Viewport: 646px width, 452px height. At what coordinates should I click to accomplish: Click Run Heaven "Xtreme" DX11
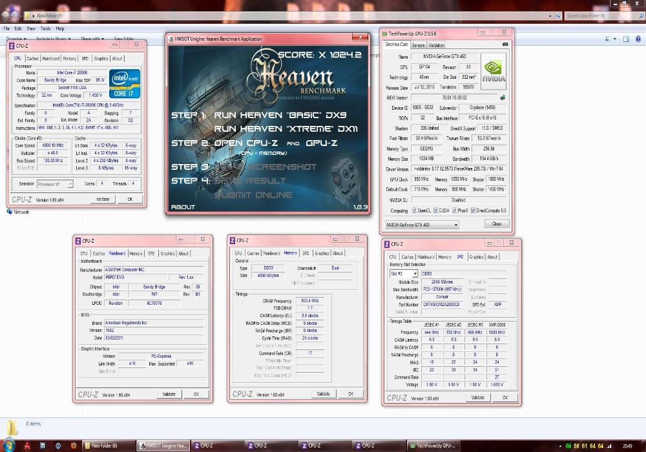click(x=286, y=128)
